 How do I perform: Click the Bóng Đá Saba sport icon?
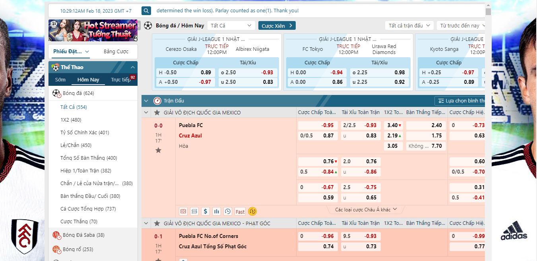56,235
